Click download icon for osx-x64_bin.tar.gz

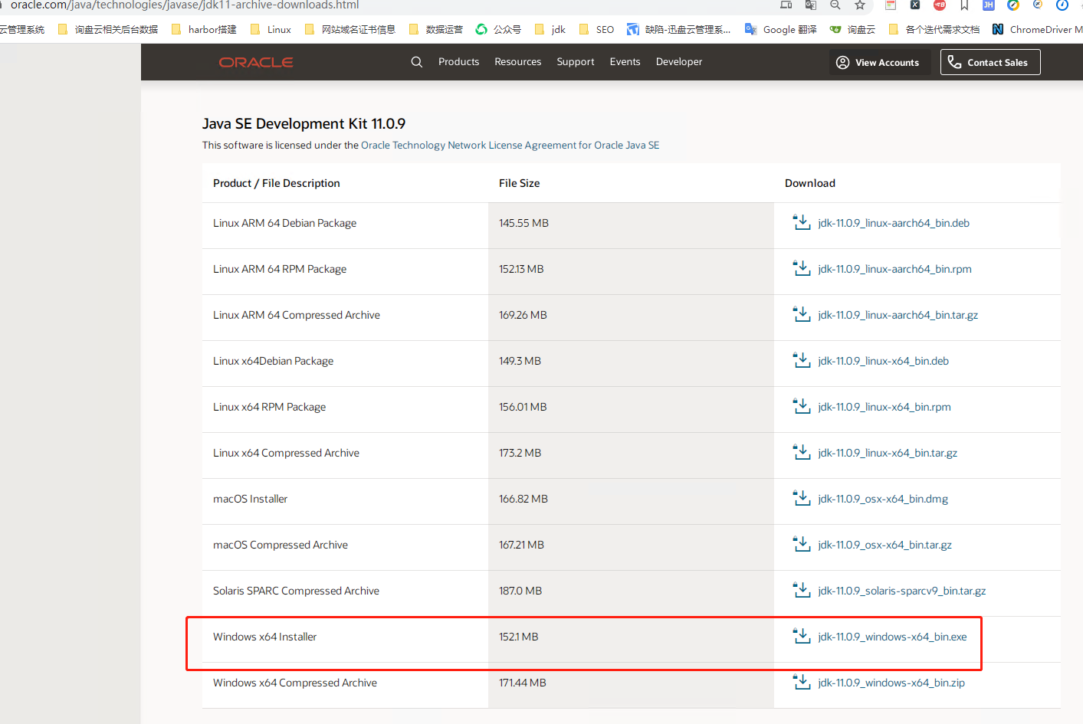(x=802, y=544)
